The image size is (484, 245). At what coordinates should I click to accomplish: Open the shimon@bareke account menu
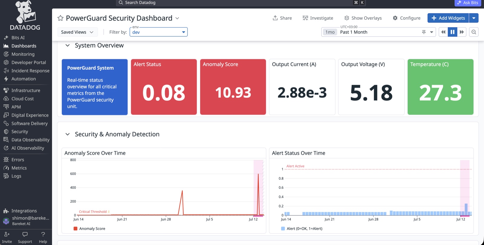[26, 221]
